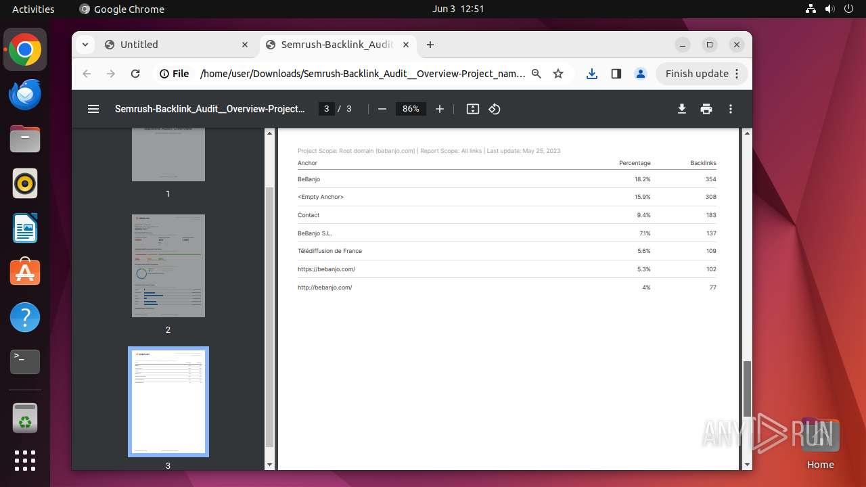Open a new browser tab

click(430, 45)
